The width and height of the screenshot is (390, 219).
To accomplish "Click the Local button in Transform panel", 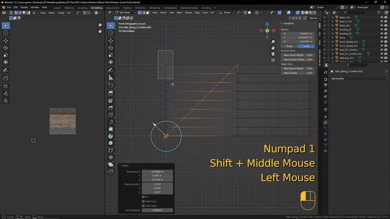I will pyautogui.click(x=306, y=46).
